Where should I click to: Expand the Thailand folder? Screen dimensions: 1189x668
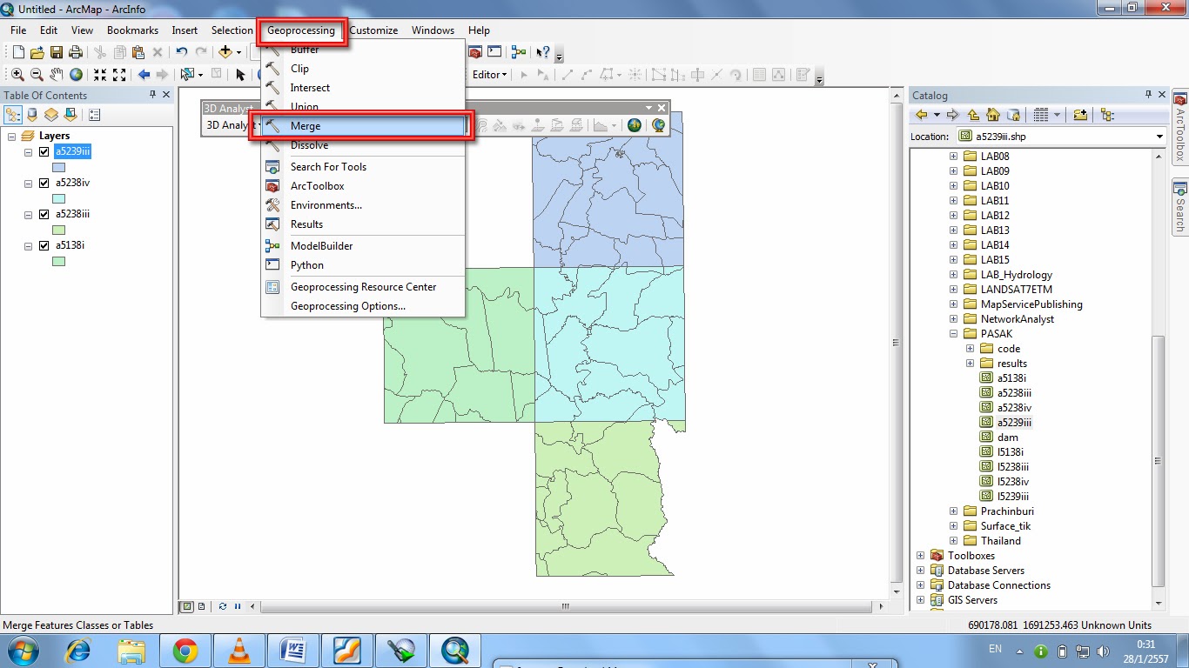click(x=952, y=540)
